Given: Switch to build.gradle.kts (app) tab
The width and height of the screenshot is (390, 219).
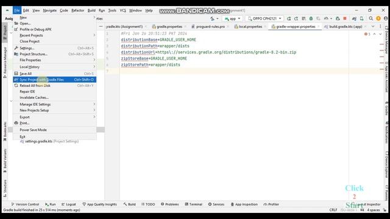Looking at the screenshot, I should pos(346,27).
